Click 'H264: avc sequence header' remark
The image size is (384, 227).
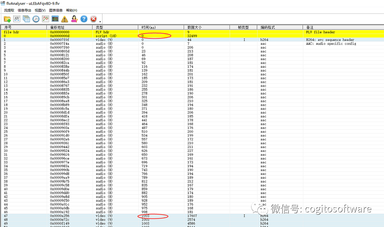330,40
